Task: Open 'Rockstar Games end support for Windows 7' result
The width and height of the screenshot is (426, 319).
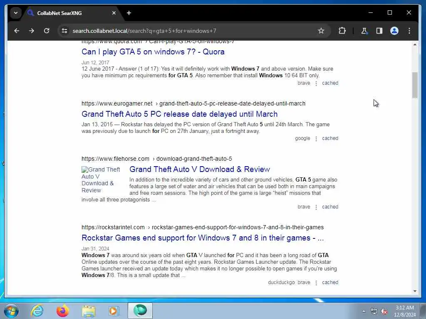Action: coord(203,238)
